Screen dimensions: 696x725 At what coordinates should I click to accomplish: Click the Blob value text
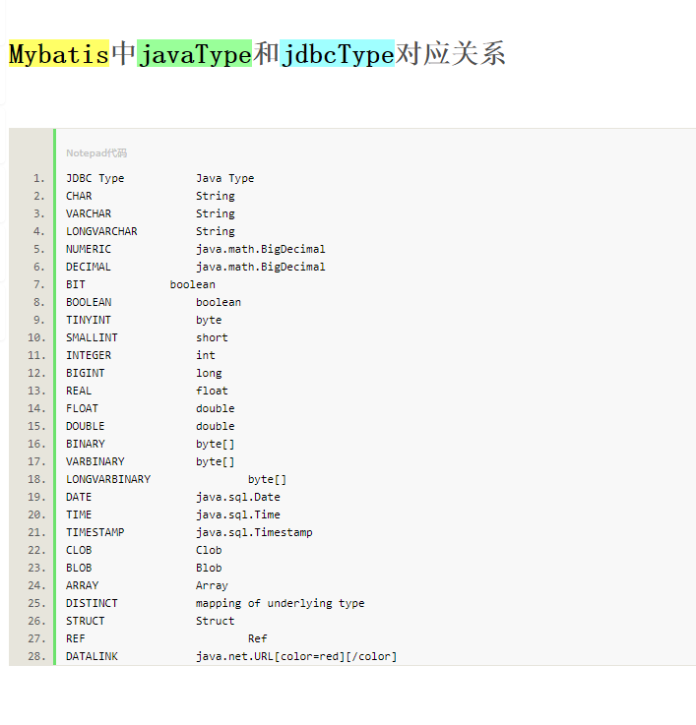click(209, 568)
